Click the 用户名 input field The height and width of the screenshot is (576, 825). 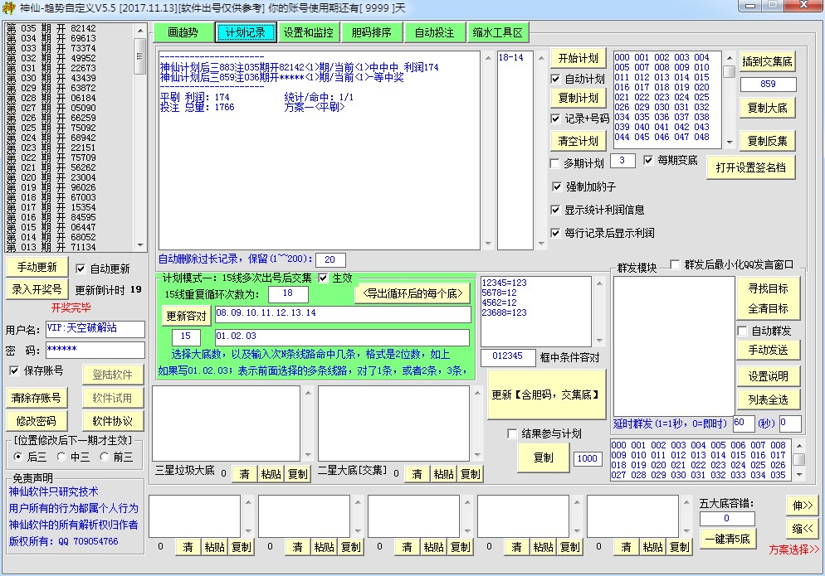[x=95, y=329]
